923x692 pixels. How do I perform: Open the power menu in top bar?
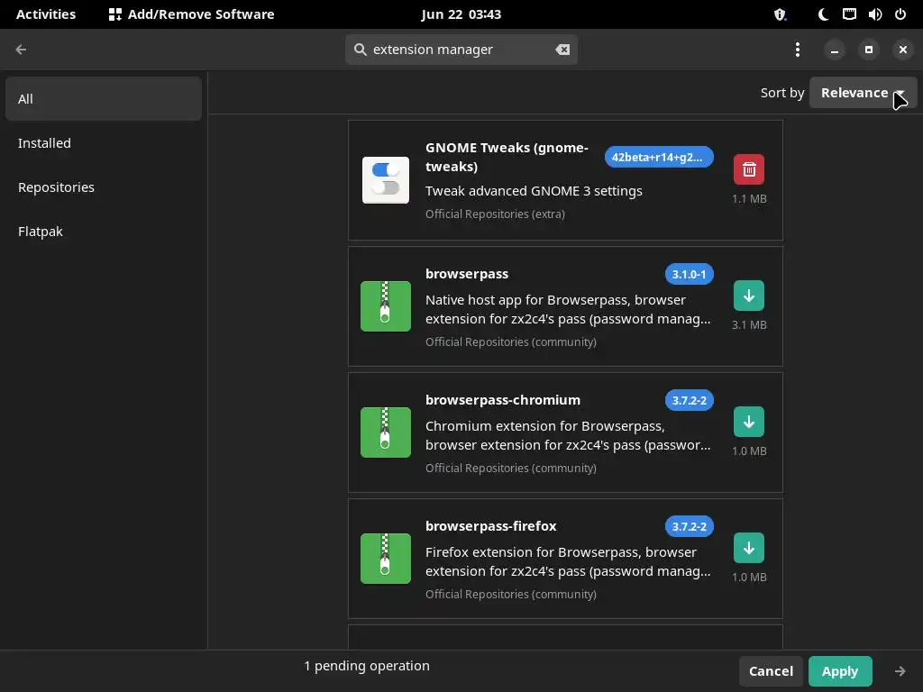pos(900,14)
